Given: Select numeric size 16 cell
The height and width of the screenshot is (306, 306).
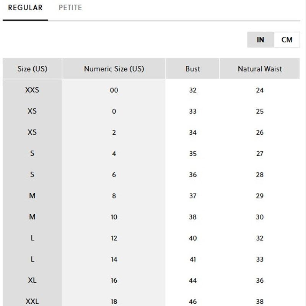Looking at the screenshot, I should tap(114, 280).
